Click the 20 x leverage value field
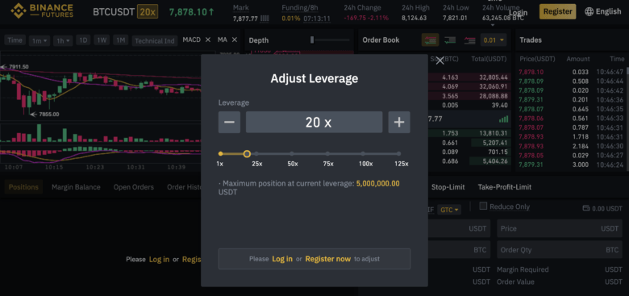Image resolution: width=629 pixels, height=296 pixels. 314,122
